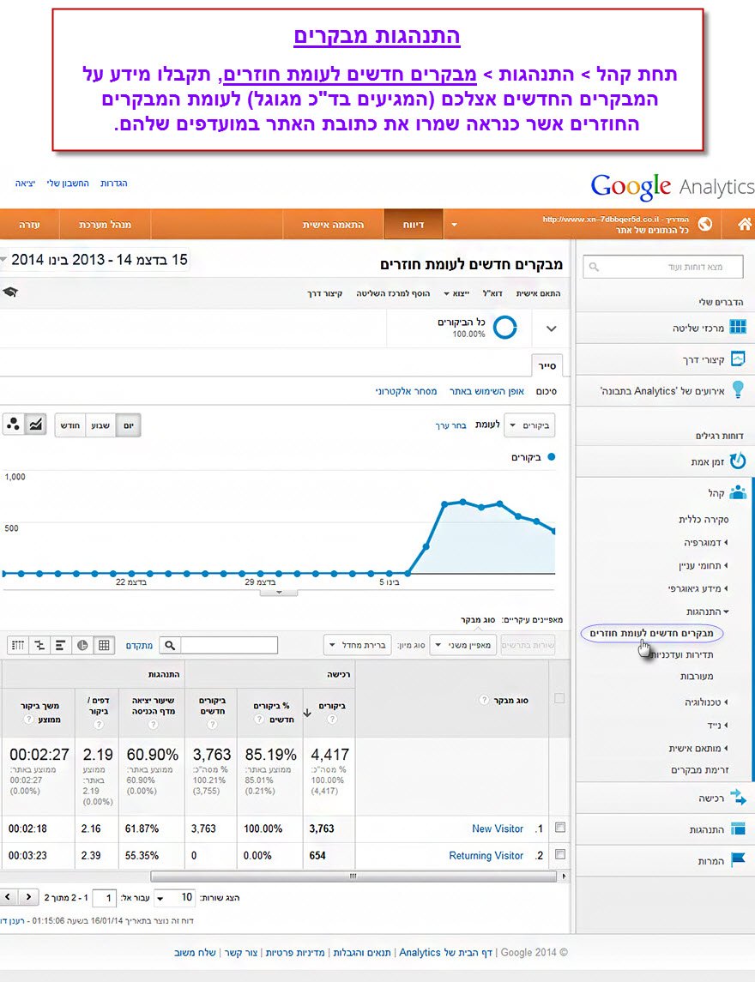Click the horizontal scrollbar below the table
The width and height of the screenshot is (755, 982).
click(x=352, y=877)
